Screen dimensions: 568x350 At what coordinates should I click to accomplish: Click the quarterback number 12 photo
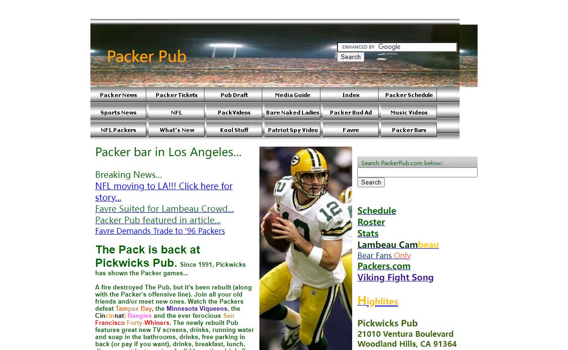306,248
